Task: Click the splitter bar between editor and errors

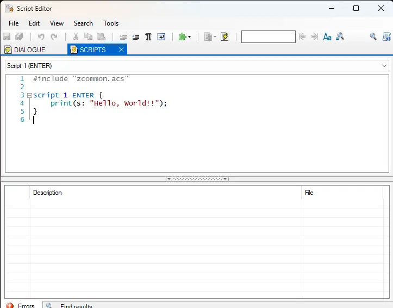Action: (x=196, y=178)
